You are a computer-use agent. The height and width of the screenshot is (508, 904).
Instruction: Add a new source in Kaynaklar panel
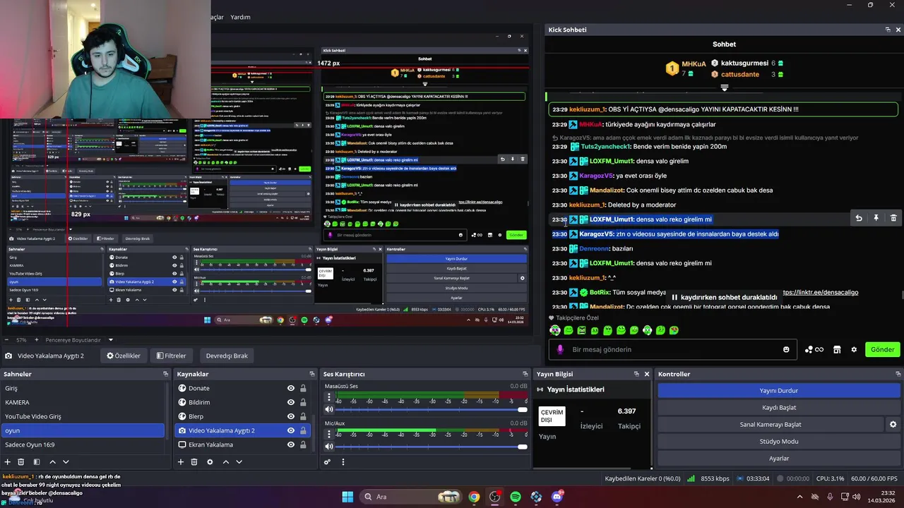coord(181,462)
